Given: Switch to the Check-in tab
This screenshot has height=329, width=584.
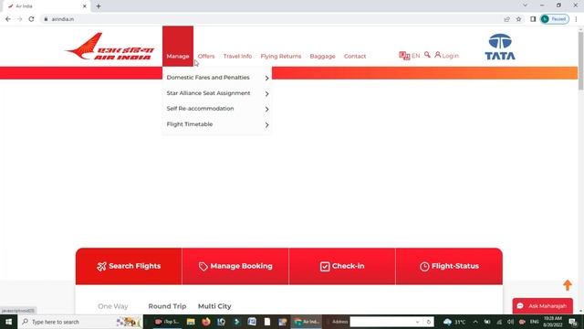Looking at the screenshot, I should click(342, 266).
